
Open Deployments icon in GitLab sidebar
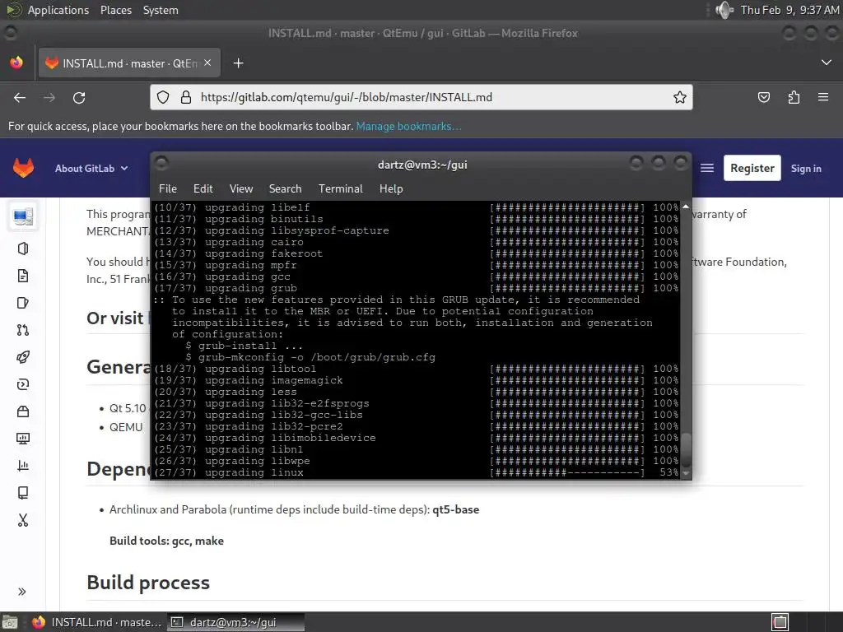(22, 384)
